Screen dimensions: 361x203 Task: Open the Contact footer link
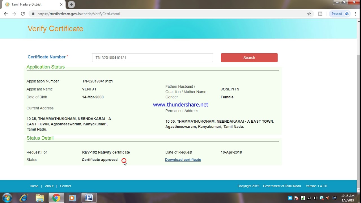click(x=65, y=186)
